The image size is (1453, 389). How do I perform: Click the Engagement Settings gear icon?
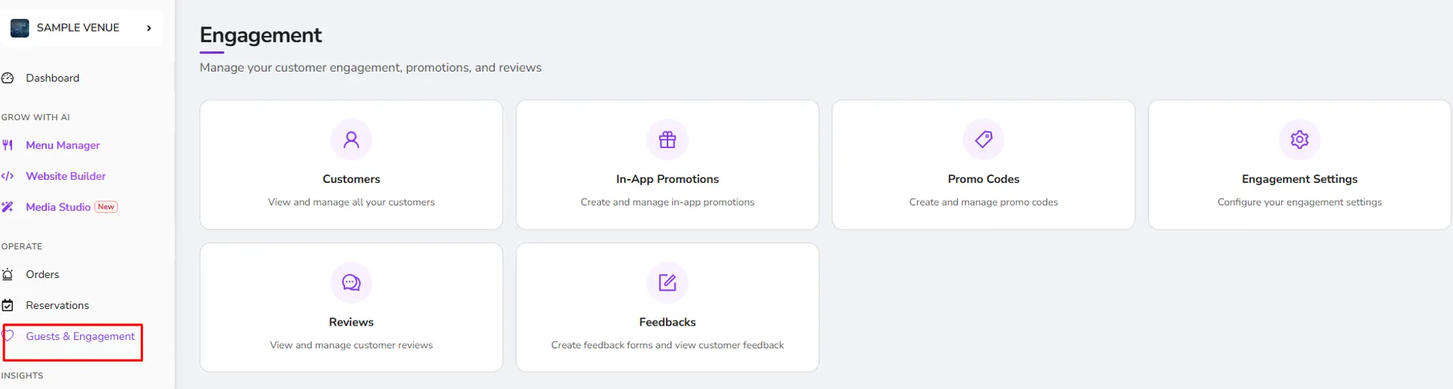pyautogui.click(x=1299, y=140)
